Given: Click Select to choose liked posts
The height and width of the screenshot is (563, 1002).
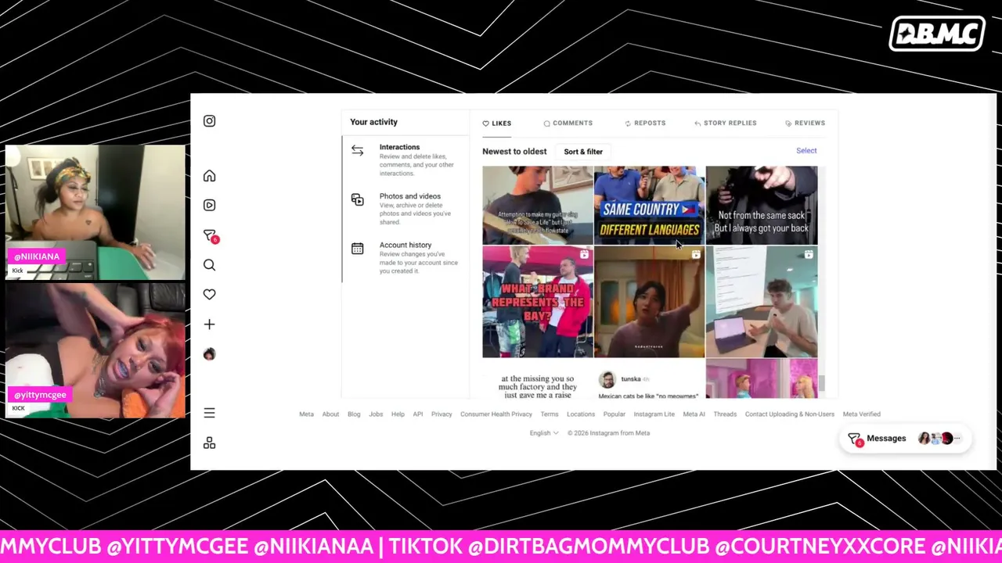Looking at the screenshot, I should (x=806, y=151).
